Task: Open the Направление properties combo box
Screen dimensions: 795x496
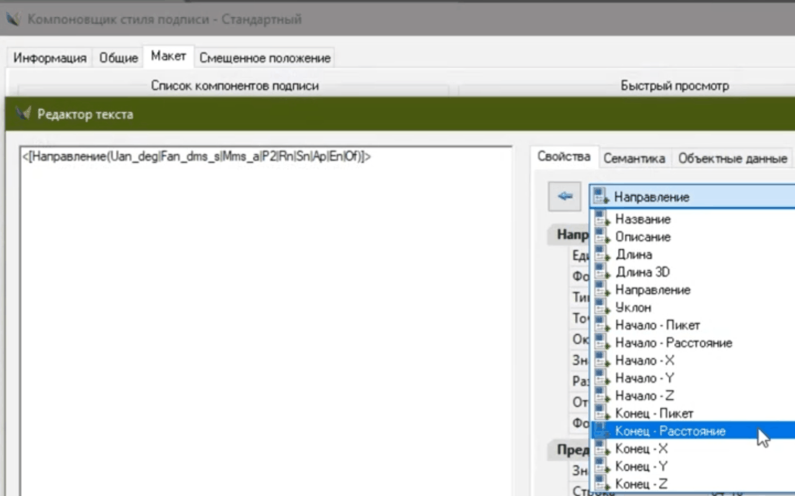Action: tap(691, 197)
